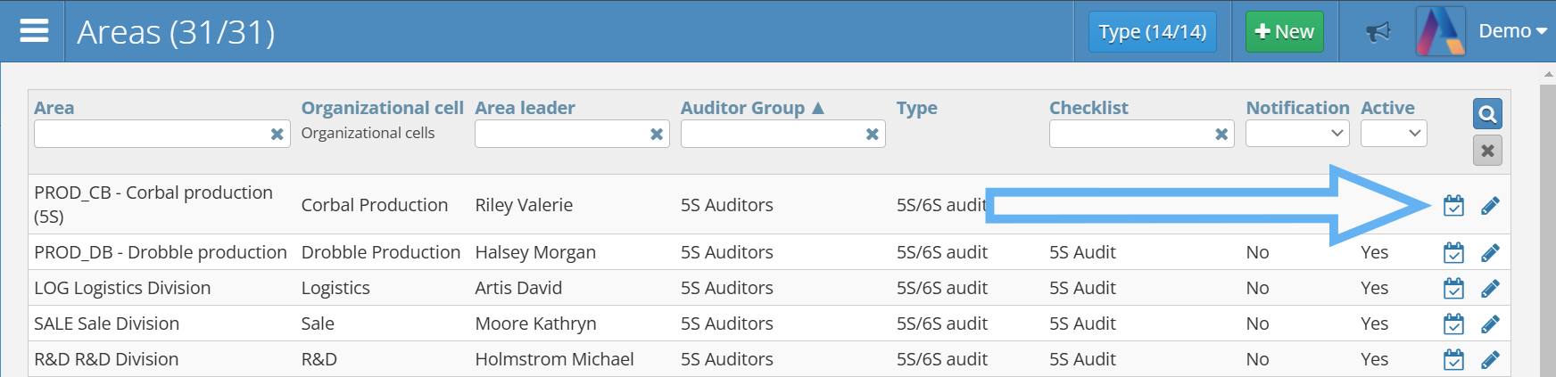This screenshot has width=1556, height=377.
Task: Click the megaphone announcements icon
Action: [1378, 32]
